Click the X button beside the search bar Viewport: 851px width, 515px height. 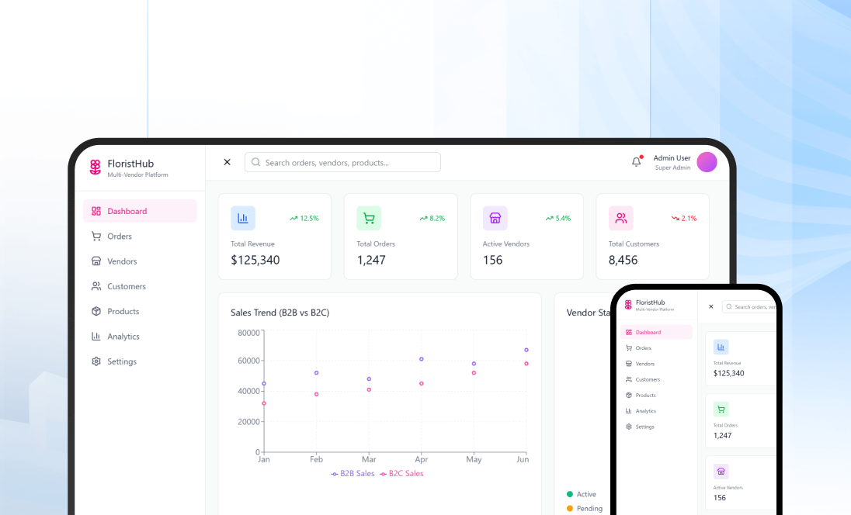(227, 161)
